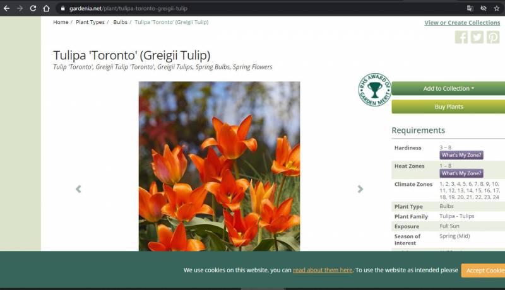
Task: Reload the page with refresh icon
Action: [33, 8]
